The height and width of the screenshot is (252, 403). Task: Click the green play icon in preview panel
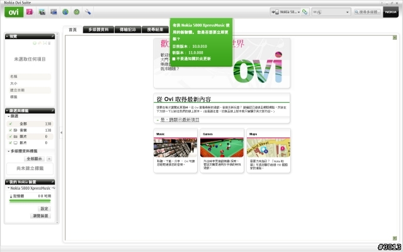(35, 43)
